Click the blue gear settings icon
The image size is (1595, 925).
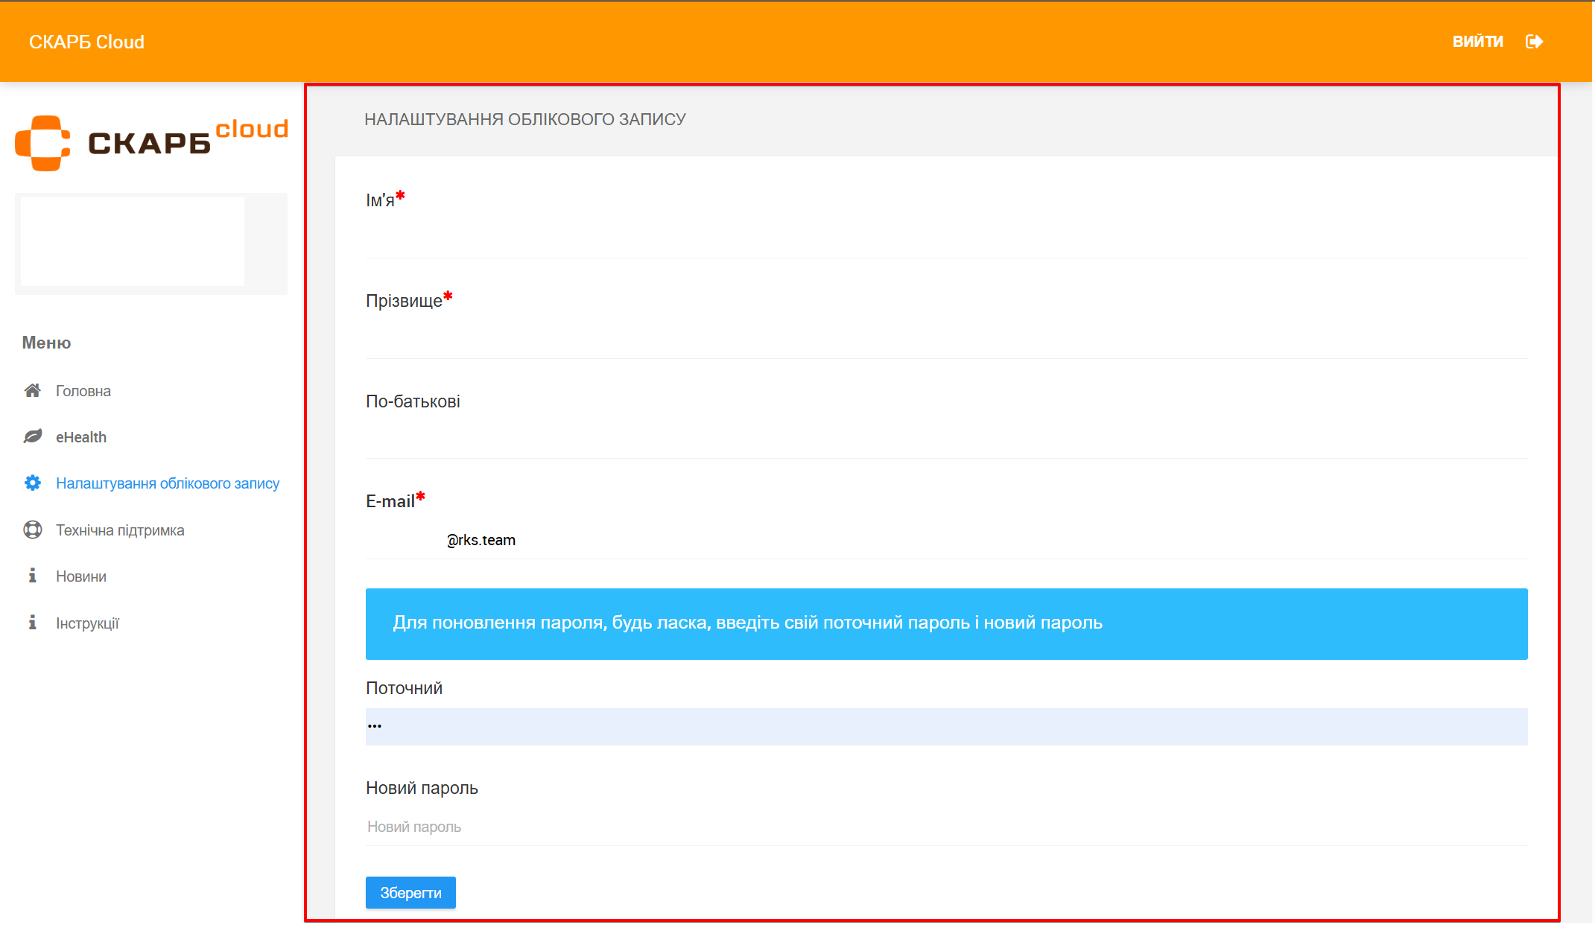(x=33, y=483)
